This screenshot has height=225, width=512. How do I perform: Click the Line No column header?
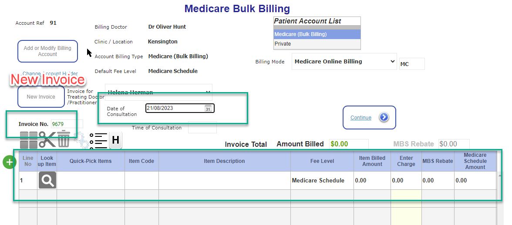[28, 161]
